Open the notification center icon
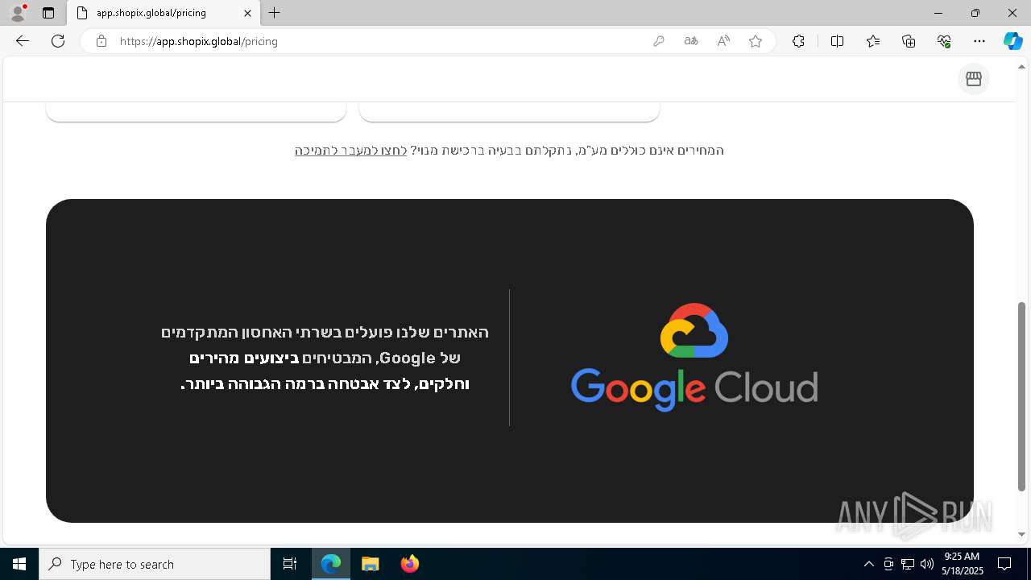Viewport: 1031px width, 580px height. click(x=1004, y=564)
